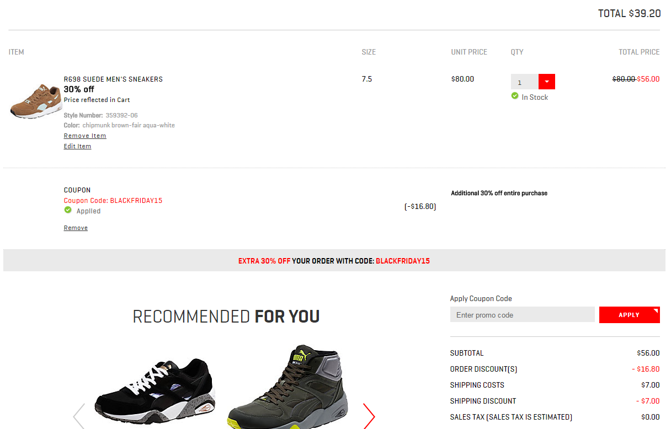Click the discounted $56.00 total price
This screenshot has width=671, height=429.
point(648,79)
